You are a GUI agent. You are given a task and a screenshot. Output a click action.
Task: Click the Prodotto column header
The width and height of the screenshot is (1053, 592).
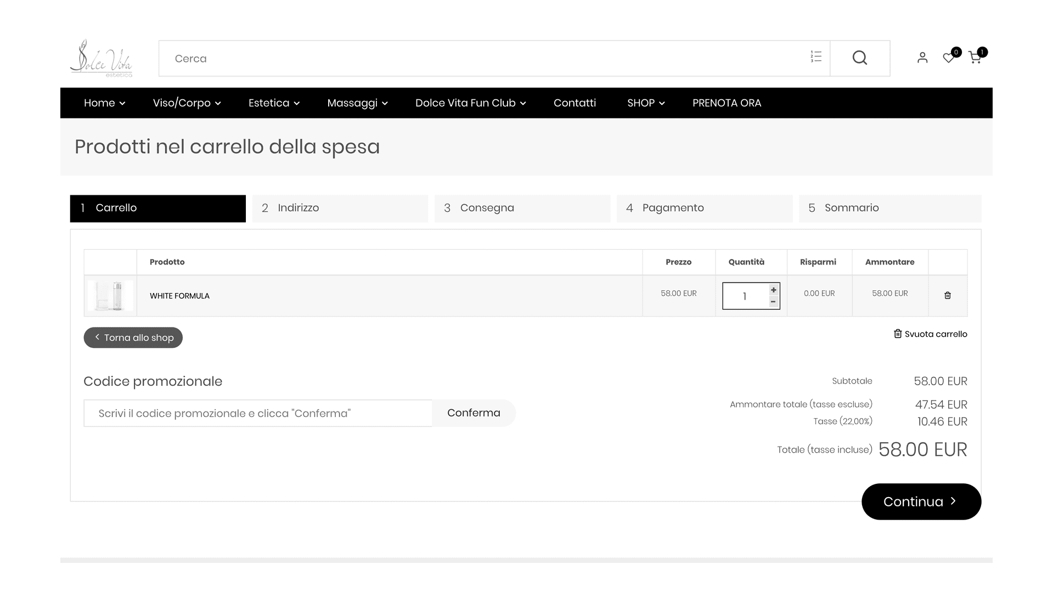(167, 262)
